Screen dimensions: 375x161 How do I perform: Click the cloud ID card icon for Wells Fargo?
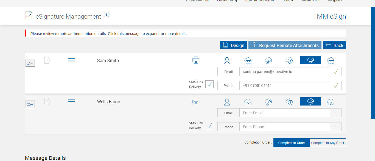tap(331, 102)
